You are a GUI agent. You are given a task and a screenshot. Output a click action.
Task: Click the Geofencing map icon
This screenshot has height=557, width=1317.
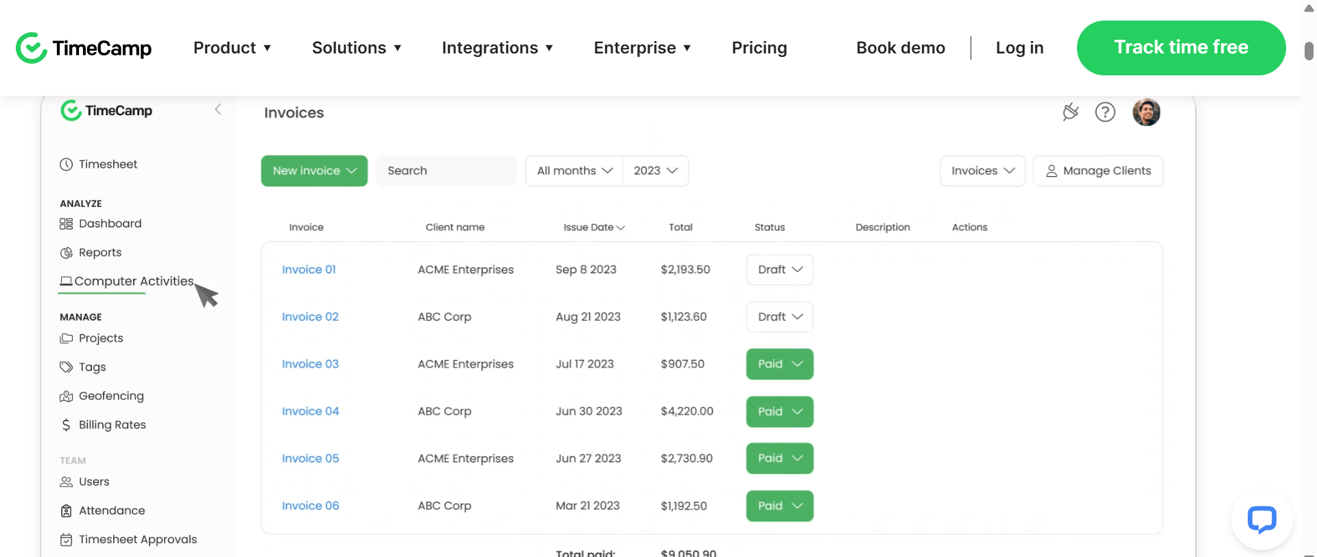(66, 396)
